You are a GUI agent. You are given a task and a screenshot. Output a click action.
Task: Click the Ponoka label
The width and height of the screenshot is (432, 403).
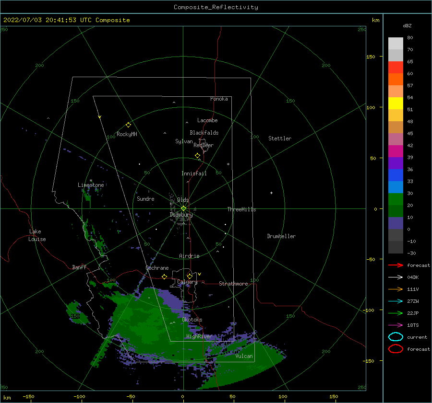[219, 99]
